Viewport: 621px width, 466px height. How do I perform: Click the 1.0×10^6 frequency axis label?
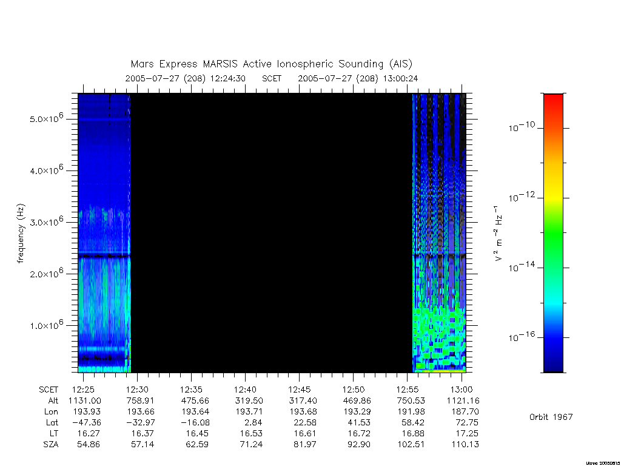point(47,325)
